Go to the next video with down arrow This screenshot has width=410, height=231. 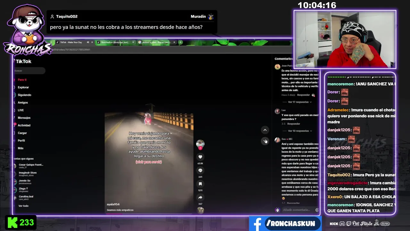(x=265, y=141)
